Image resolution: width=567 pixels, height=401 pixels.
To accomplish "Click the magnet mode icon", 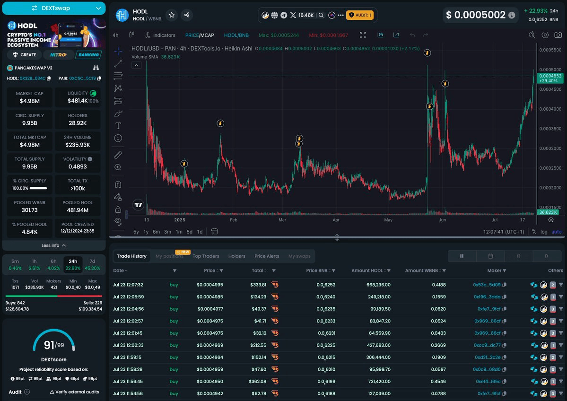I will (x=118, y=184).
